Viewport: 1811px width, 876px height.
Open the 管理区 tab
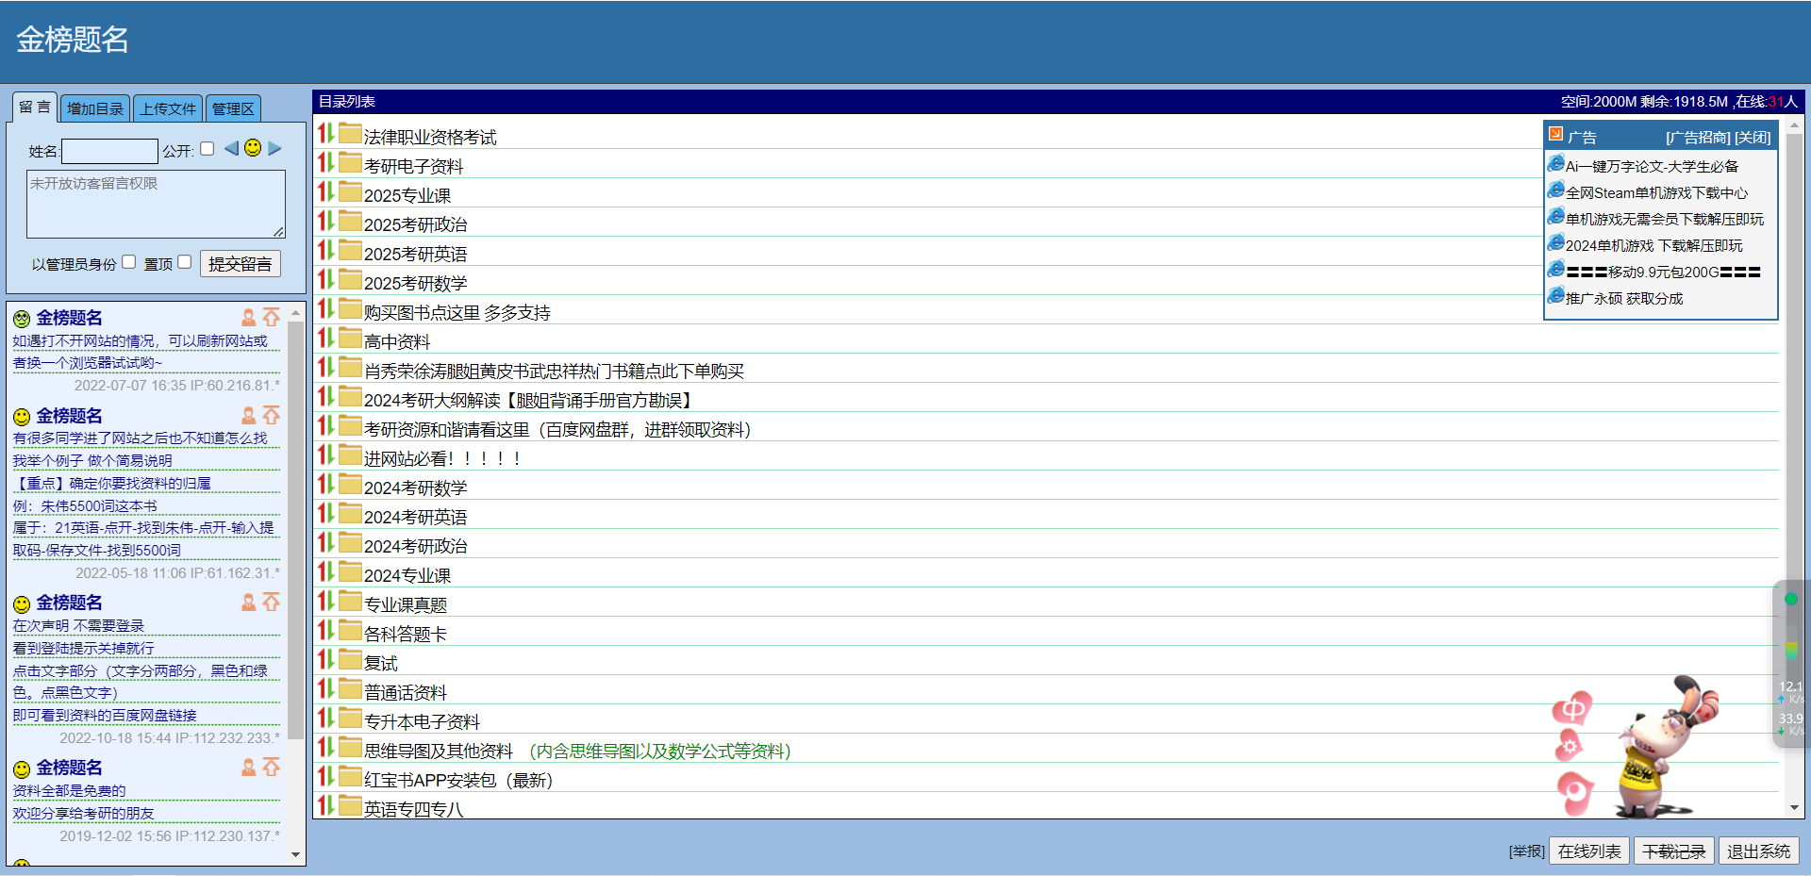(x=233, y=108)
